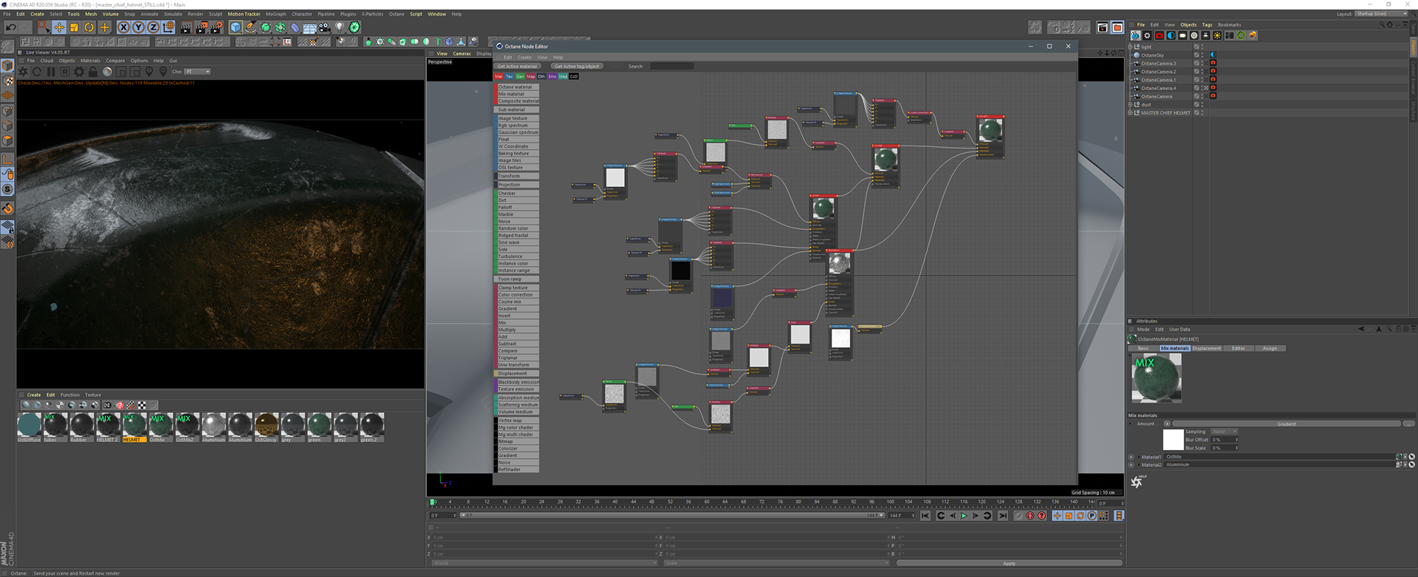
Task: Select the Move tool in top toolbar
Action: click(59, 27)
